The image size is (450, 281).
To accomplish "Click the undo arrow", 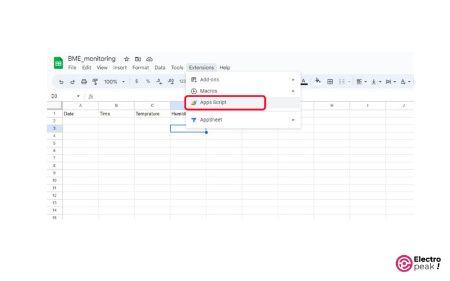I will [61, 82].
